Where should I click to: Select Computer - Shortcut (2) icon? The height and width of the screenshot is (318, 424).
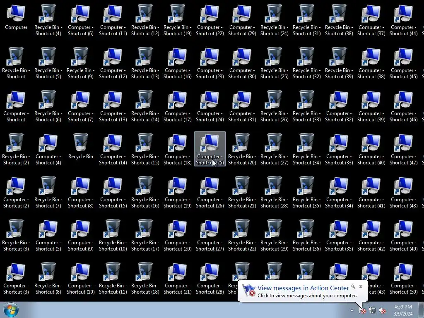16,192
